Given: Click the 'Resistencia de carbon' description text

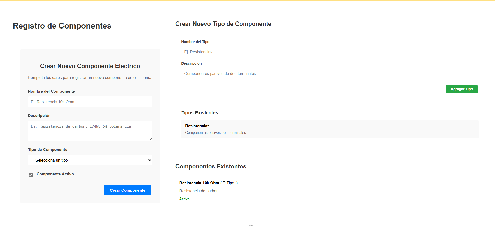Looking at the screenshot, I should (x=199, y=191).
